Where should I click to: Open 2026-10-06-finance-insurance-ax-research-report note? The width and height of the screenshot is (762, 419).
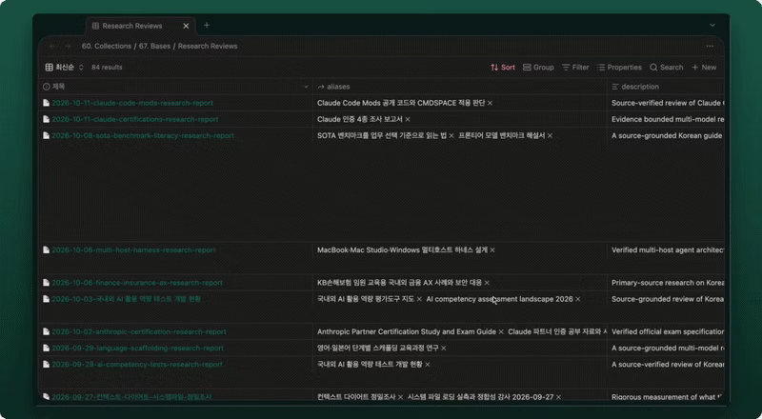(137, 283)
